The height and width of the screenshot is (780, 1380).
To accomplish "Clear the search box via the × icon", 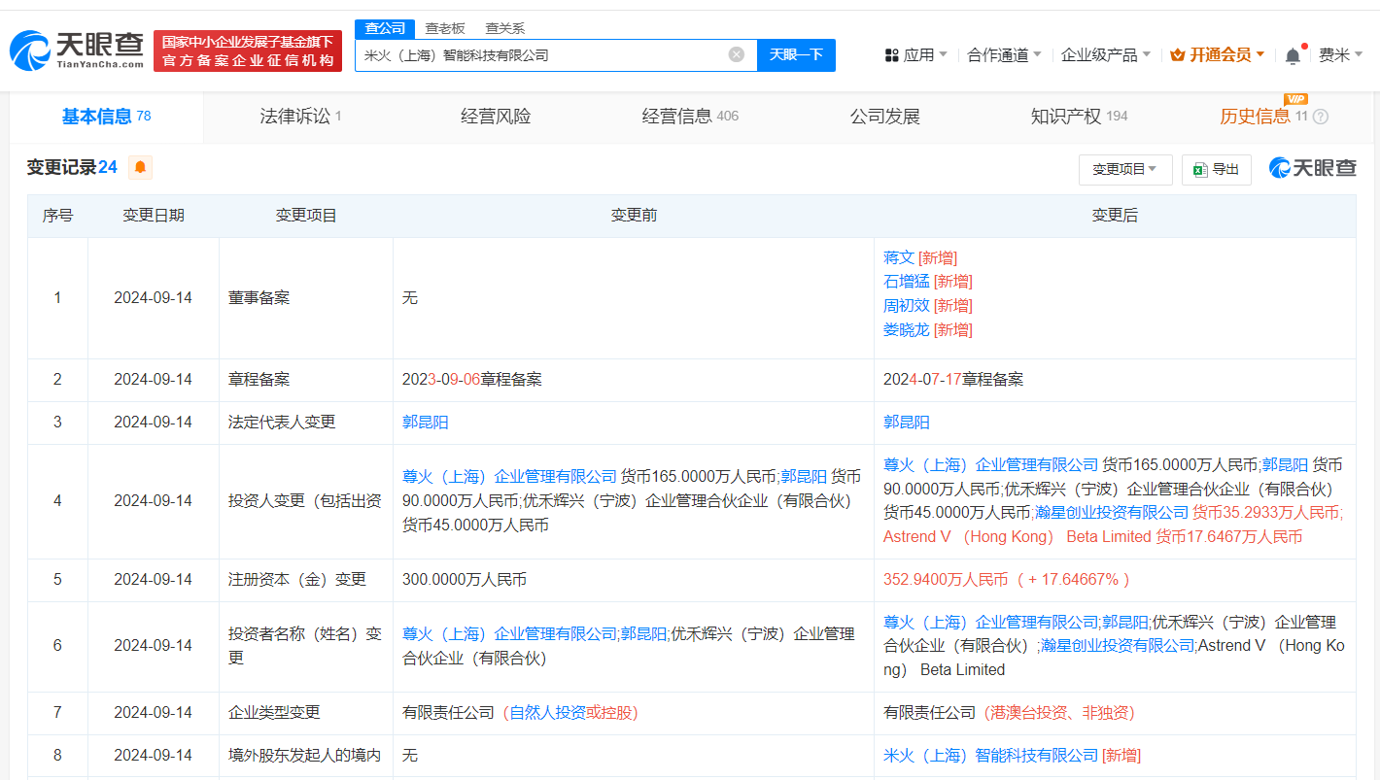I will pyautogui.click(x=736, y=55).
